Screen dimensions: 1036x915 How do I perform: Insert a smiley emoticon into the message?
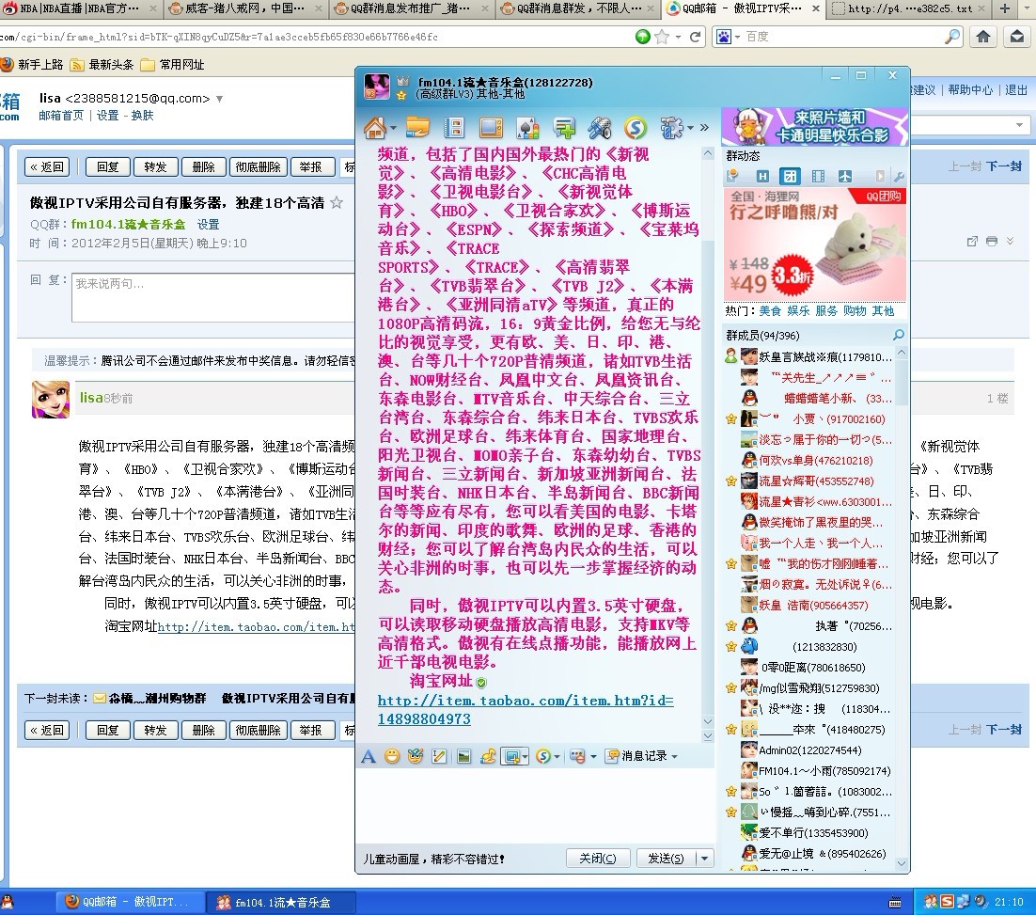point(393,757)
